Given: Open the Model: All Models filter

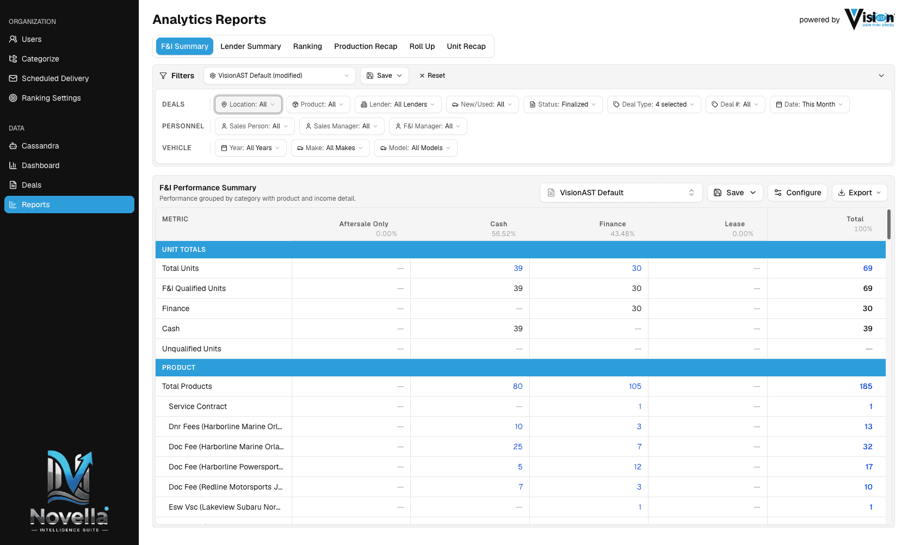Looking at the screenshot, I should 416,148.
